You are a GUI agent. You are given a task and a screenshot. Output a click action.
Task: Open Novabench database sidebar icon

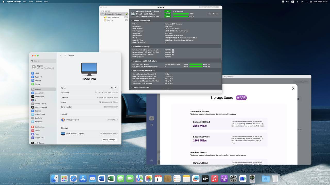point(152,125)
